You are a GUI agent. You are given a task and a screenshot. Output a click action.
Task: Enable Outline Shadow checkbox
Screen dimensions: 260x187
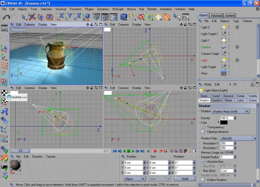tap(203, 180)
